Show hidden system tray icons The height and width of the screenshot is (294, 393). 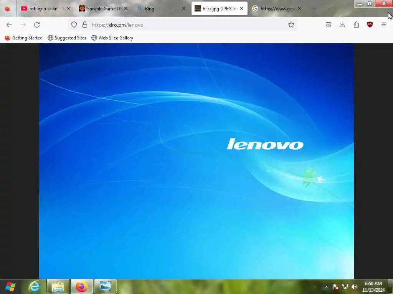[326, 287]
